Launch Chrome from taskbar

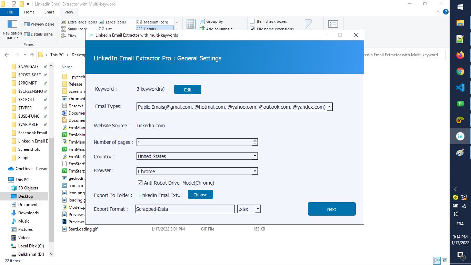[x=460, y=71]
